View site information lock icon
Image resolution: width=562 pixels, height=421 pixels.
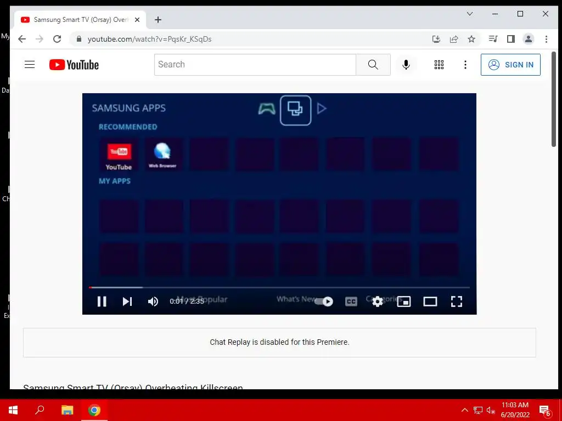[x=79, y=39]
